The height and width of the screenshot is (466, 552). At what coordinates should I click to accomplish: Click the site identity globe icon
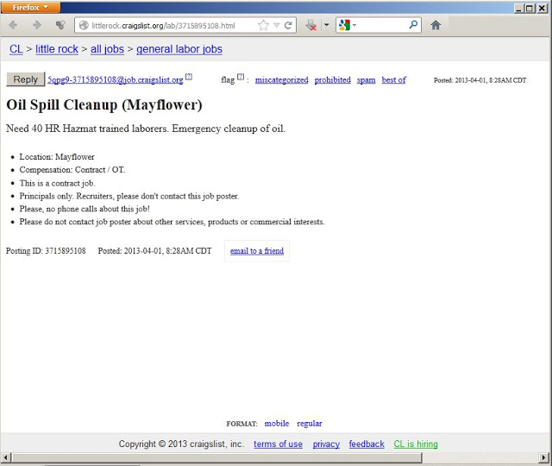click(x=84, y=25)
